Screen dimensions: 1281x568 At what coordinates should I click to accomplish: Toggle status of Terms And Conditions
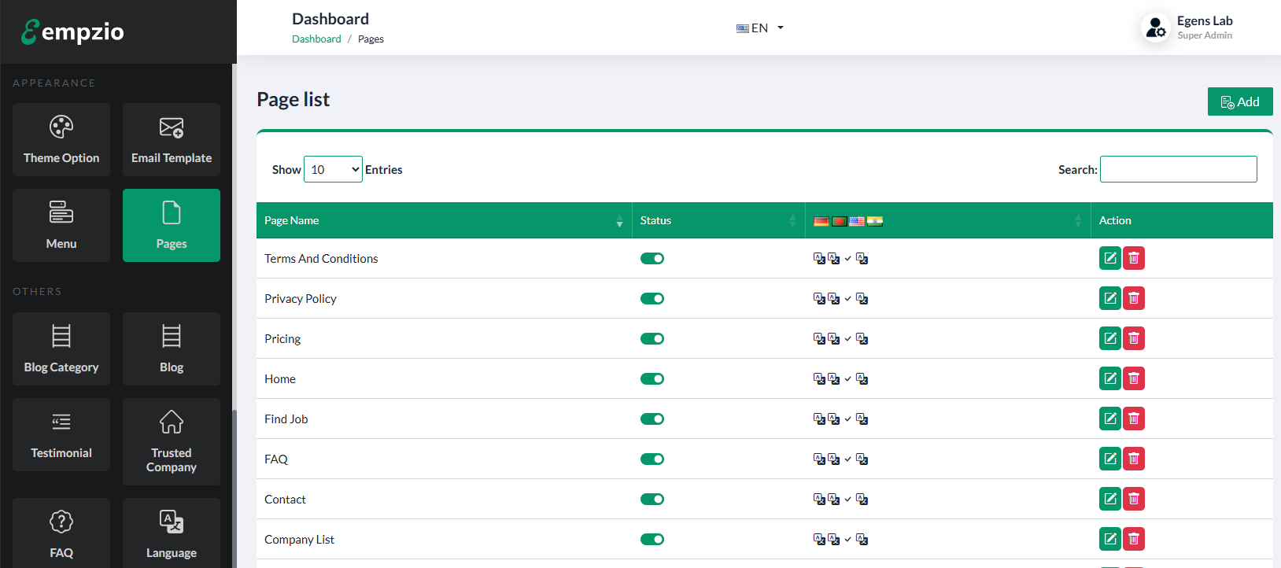point(652,259)
